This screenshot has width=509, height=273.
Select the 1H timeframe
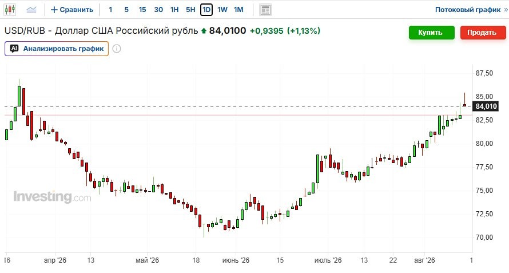pos(174,10)
